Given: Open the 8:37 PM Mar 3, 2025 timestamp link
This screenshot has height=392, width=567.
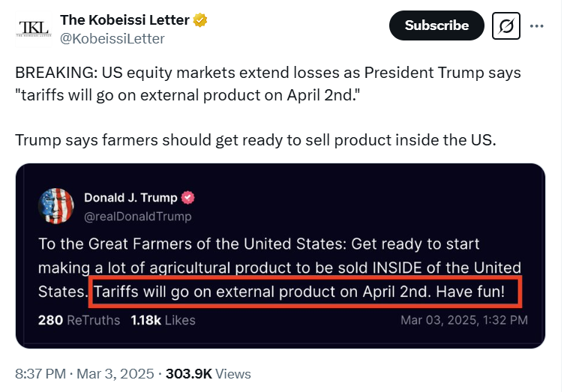Looking at the screenshot, I should (x=85, y=373).
